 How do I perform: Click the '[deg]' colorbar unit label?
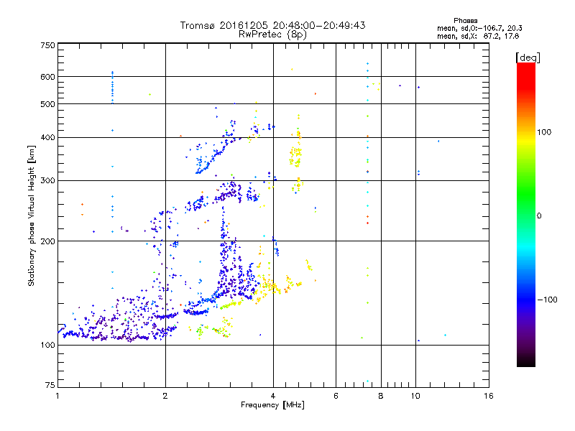tap(528, 57)
